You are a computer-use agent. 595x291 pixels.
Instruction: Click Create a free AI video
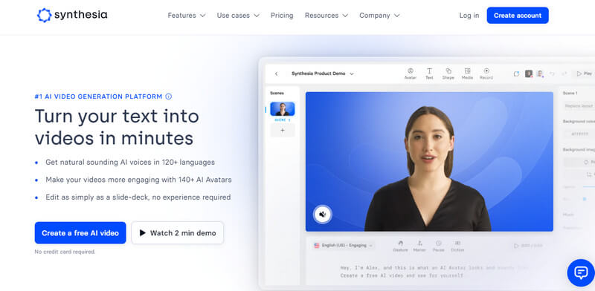click(x=80, y=232)
